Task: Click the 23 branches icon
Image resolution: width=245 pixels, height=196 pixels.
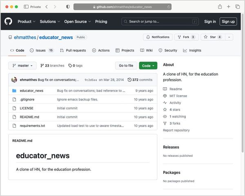Action: (42, 65)
